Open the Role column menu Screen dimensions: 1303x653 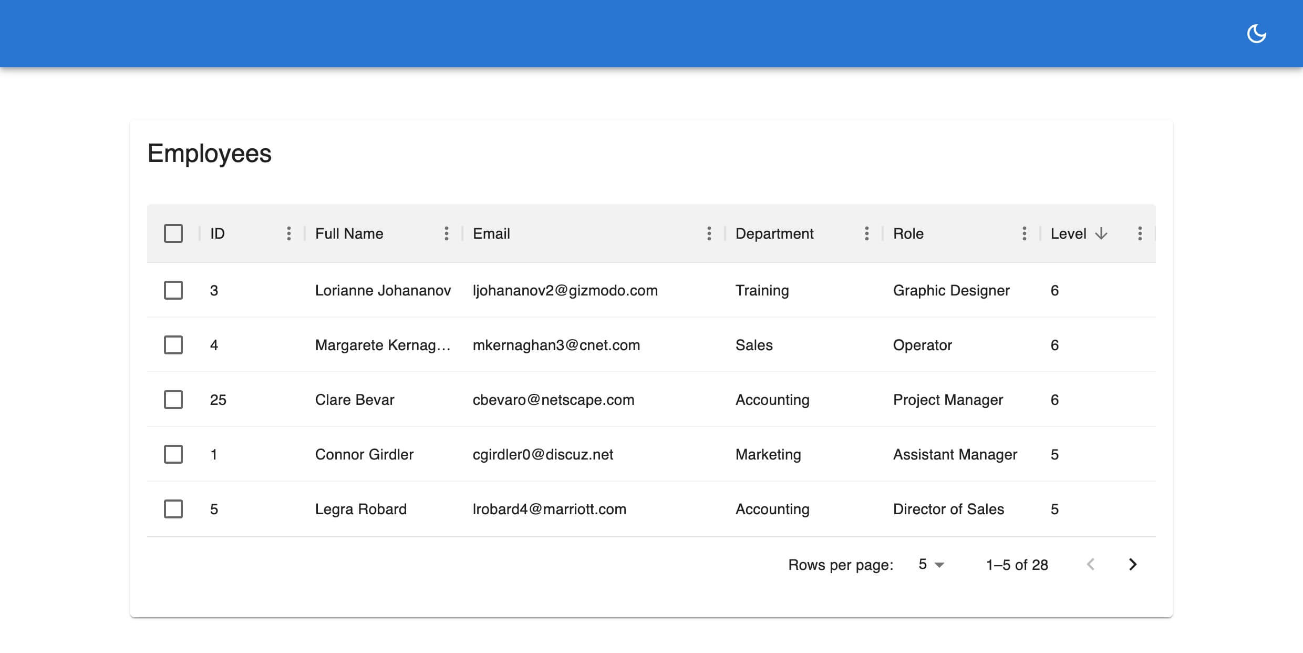coord(1023,233)
